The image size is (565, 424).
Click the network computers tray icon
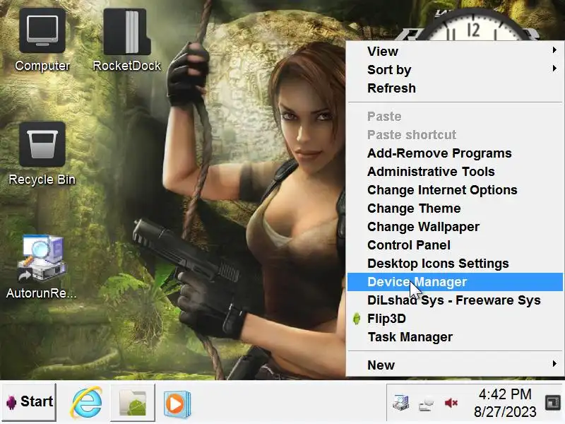(x=400, y=402)
